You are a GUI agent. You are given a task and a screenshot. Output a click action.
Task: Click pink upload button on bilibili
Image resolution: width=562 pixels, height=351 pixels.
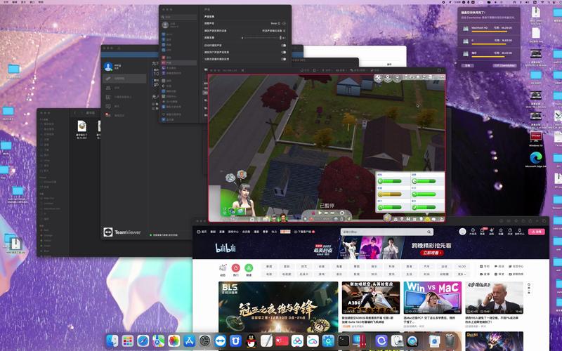pos(536,232)
